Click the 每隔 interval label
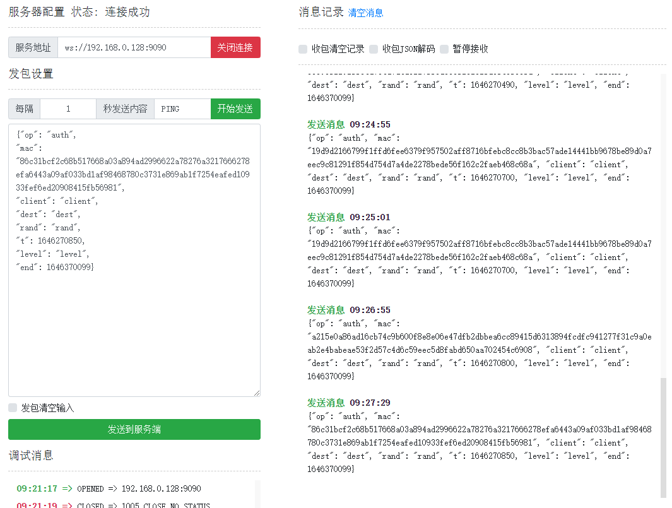The image size is (672, 508). (23, 109)
